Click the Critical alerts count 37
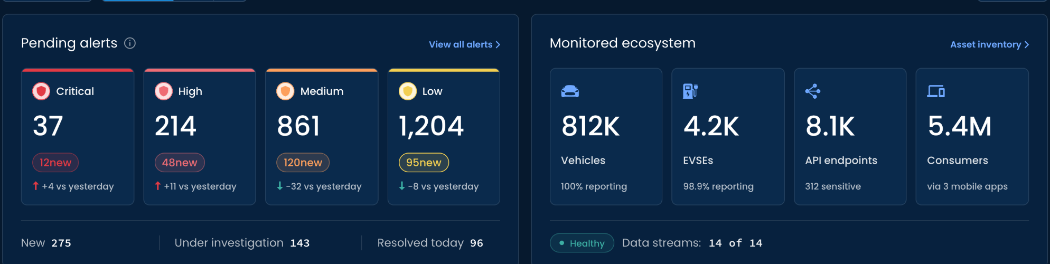 pos(48,126)
